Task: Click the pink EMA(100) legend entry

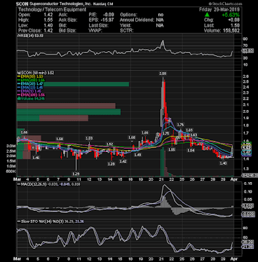Action: pos(32,95)
